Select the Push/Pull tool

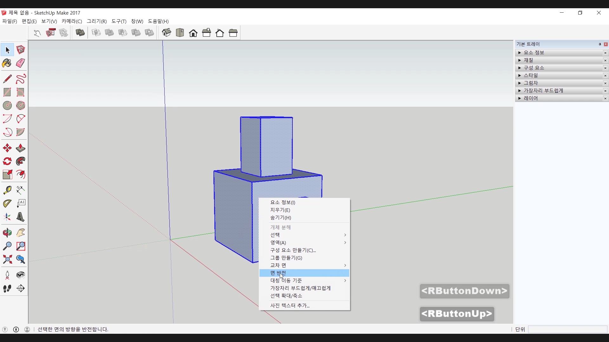20,148
